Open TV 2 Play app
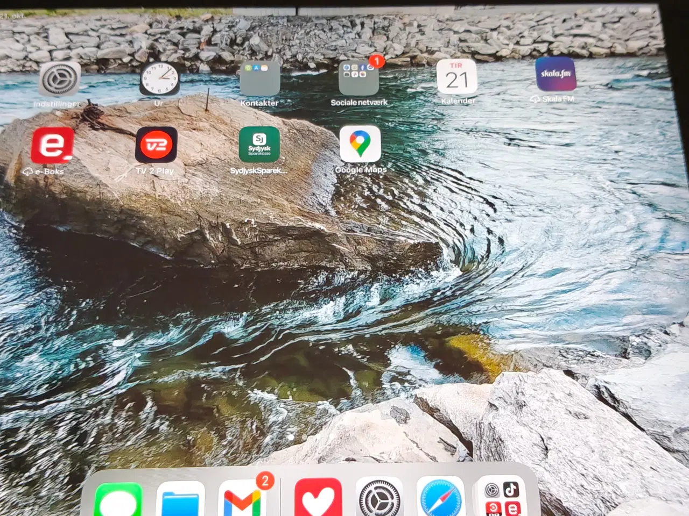 tap(156, 145)
